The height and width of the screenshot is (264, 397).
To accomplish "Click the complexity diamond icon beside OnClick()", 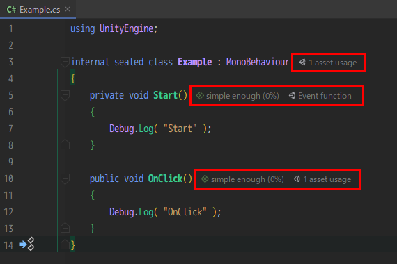I will pos(205,179).
